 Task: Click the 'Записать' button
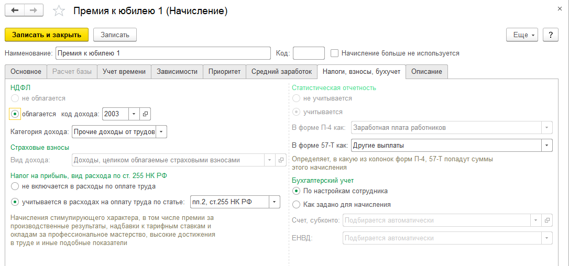(115, 35)
